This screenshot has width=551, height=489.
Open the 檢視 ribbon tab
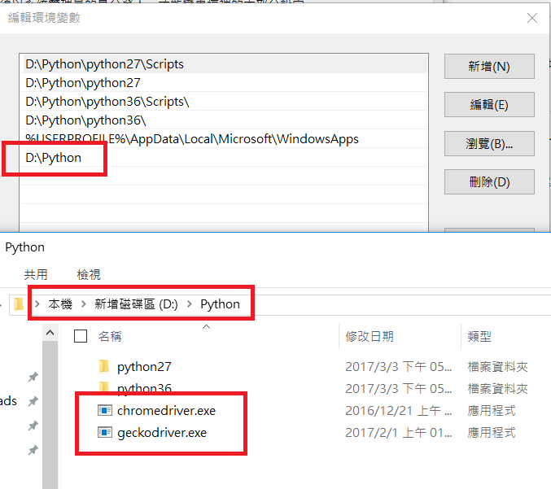coord(89,274)
